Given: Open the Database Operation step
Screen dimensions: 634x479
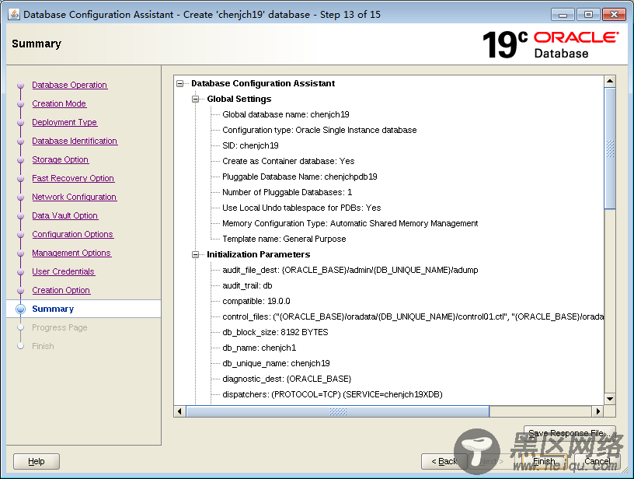Looking at the screenshot, I should (70, 85).
